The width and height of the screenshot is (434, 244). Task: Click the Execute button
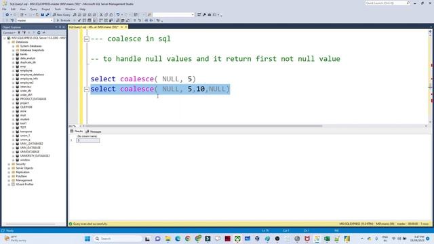(63, 20)
